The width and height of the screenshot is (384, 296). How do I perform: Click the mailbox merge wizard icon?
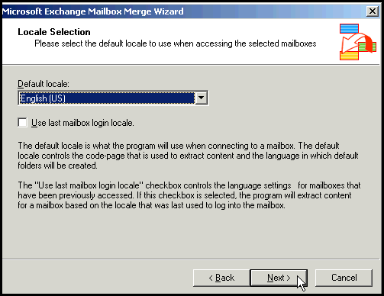pyautogui.click(x=357, y=42)
